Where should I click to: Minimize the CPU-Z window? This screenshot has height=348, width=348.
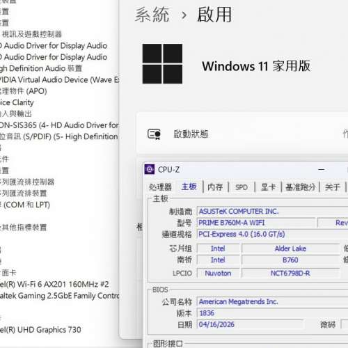pyautogui.click(x=322, y=170)
